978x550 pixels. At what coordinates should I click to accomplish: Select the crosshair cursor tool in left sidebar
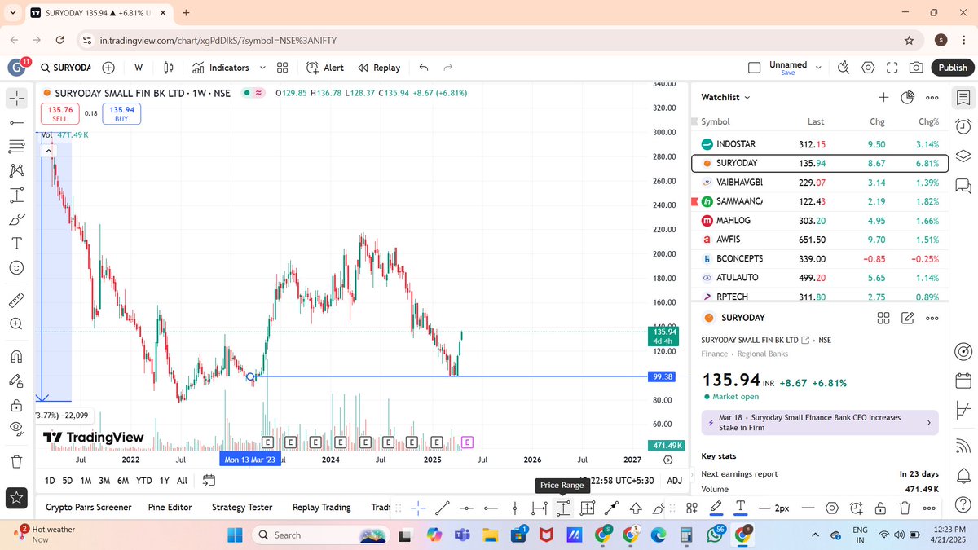16,99
